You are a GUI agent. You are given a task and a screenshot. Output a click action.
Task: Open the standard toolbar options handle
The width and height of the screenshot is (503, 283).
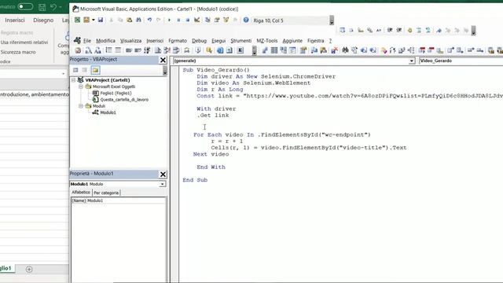point(332,20)
